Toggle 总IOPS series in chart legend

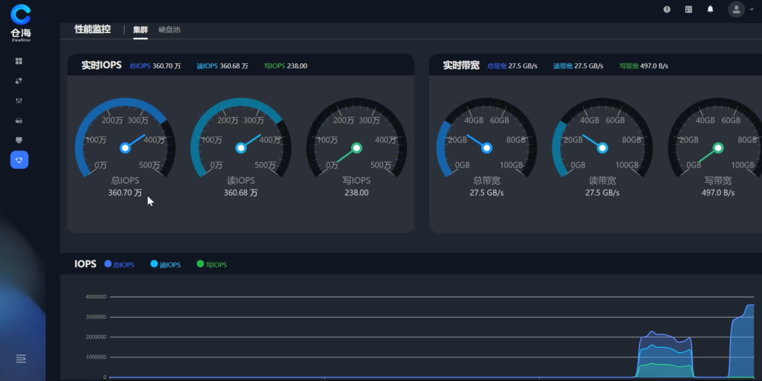tap(119, 265)
